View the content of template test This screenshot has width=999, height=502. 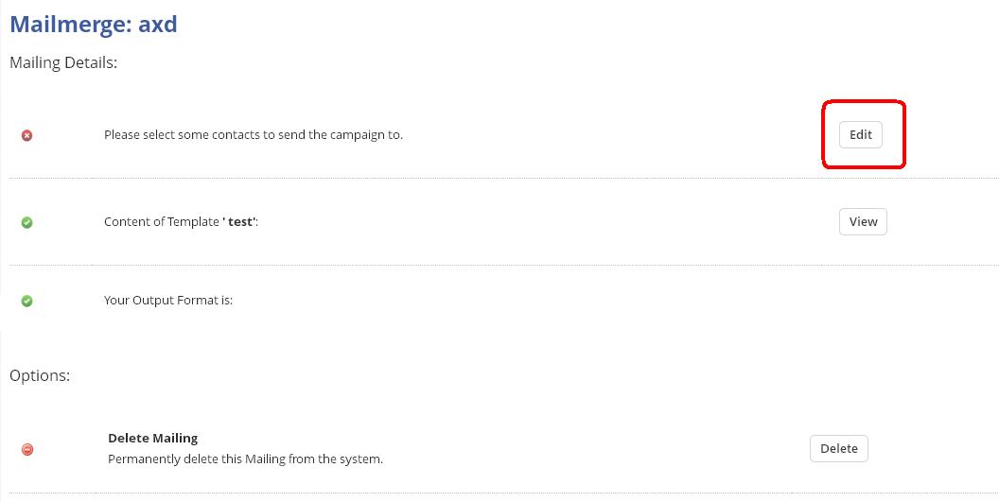point(863,222)
